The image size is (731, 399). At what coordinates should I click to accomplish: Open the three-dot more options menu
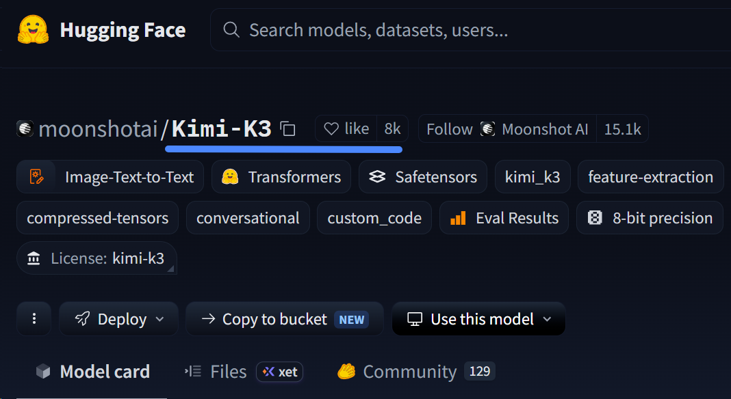pyautogui.click(x=34, y=319)
